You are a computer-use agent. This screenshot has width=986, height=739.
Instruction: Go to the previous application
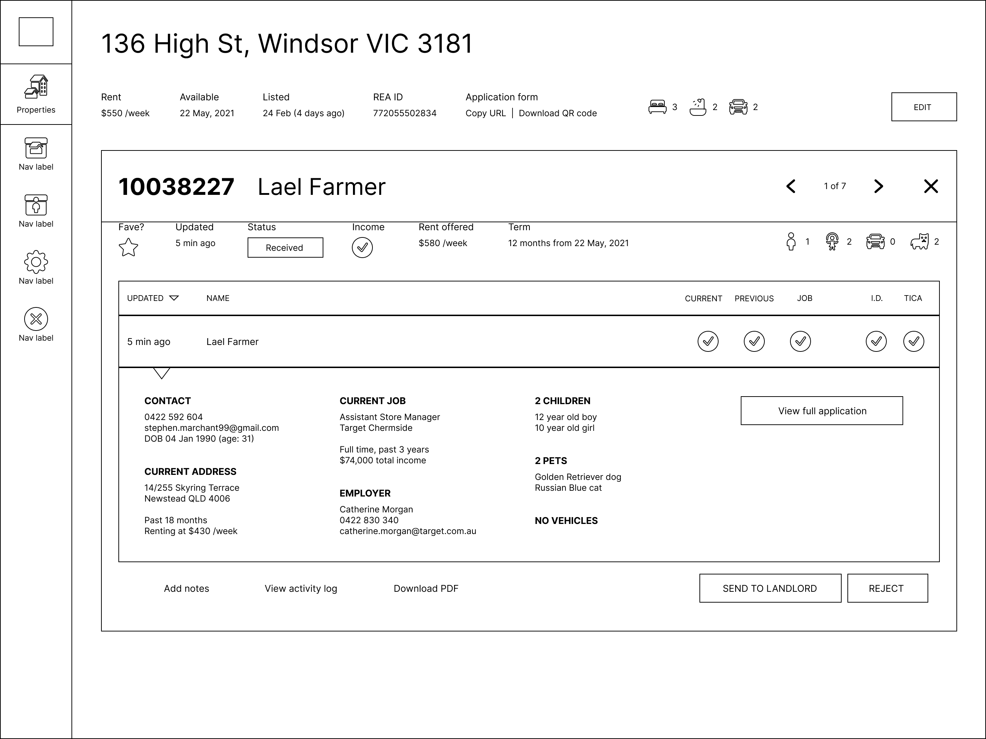[791, 186]
